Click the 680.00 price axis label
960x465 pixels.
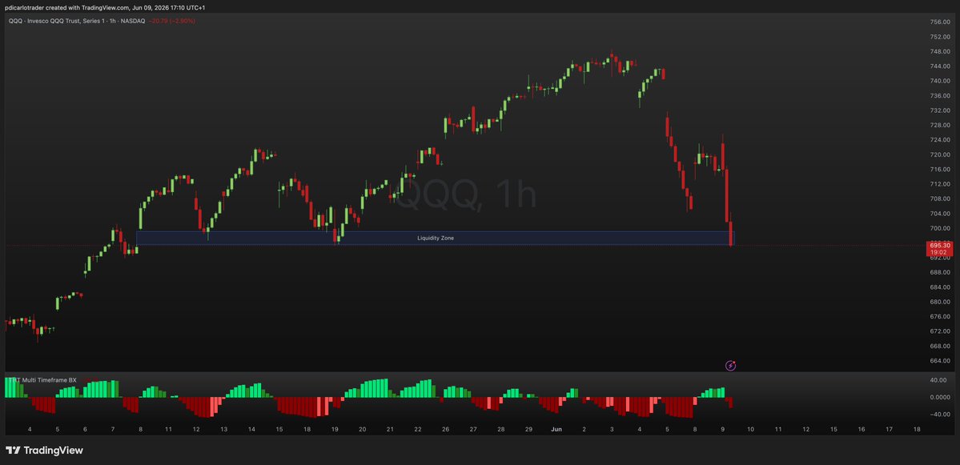click(x=939, y=302)
